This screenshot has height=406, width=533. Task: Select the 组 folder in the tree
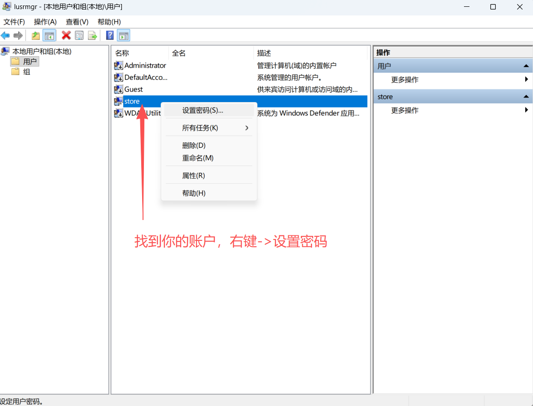point(26,72)
